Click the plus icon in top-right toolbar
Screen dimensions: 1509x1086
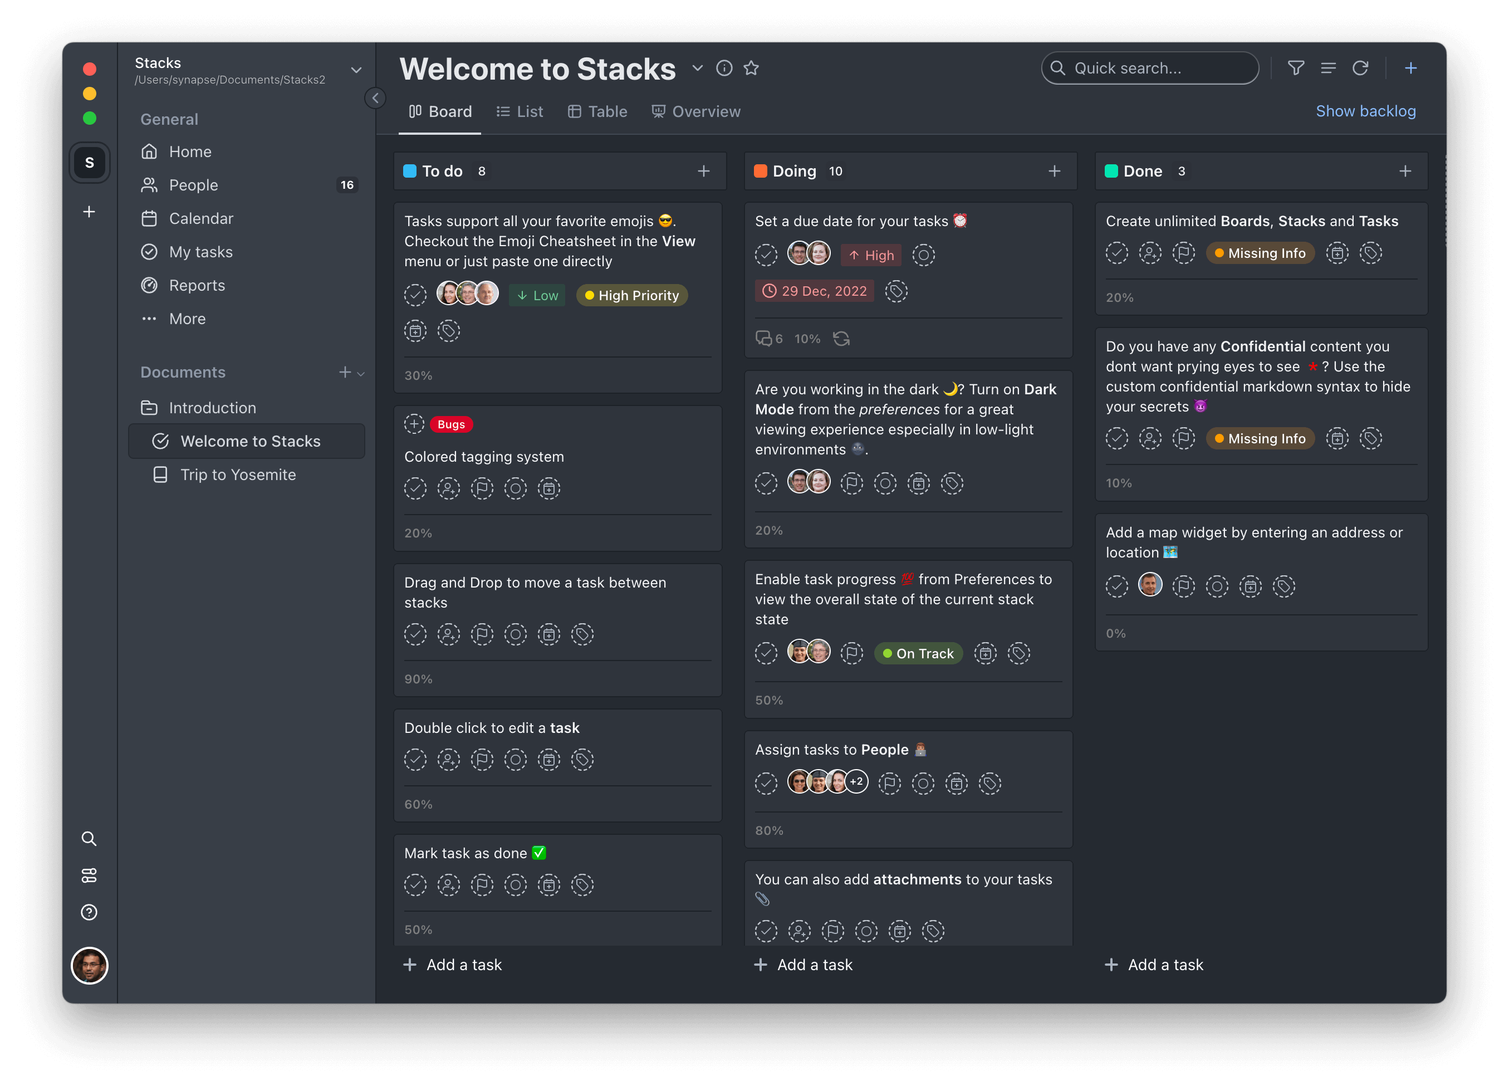1410,68
